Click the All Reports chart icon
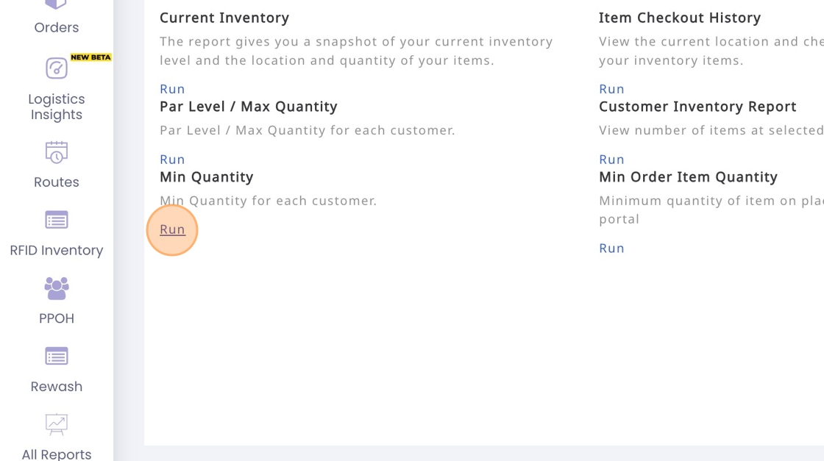 tap(57, 424)
